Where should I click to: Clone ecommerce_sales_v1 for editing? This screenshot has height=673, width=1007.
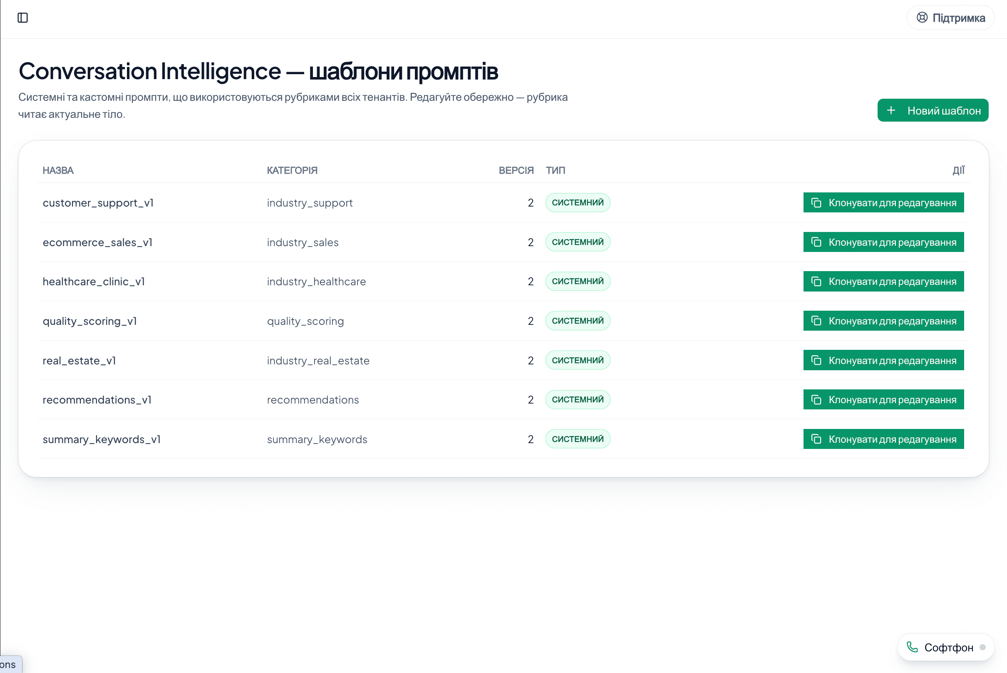pyautogui.click(x=883, y=242)
